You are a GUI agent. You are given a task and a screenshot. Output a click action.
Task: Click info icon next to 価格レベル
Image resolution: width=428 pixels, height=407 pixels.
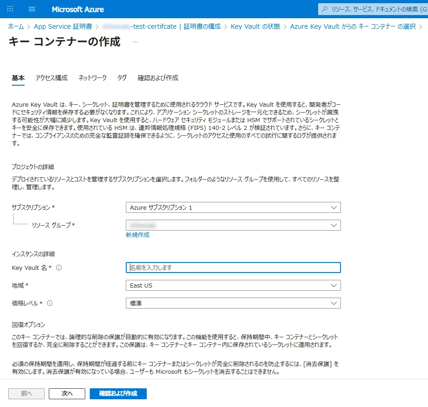50,303
